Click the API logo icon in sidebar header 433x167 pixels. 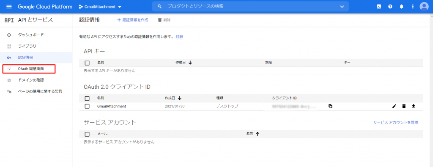pyautogui.click(x=9, y=20)
